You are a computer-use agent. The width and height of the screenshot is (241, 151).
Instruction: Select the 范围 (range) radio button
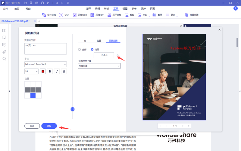(92, 49)
